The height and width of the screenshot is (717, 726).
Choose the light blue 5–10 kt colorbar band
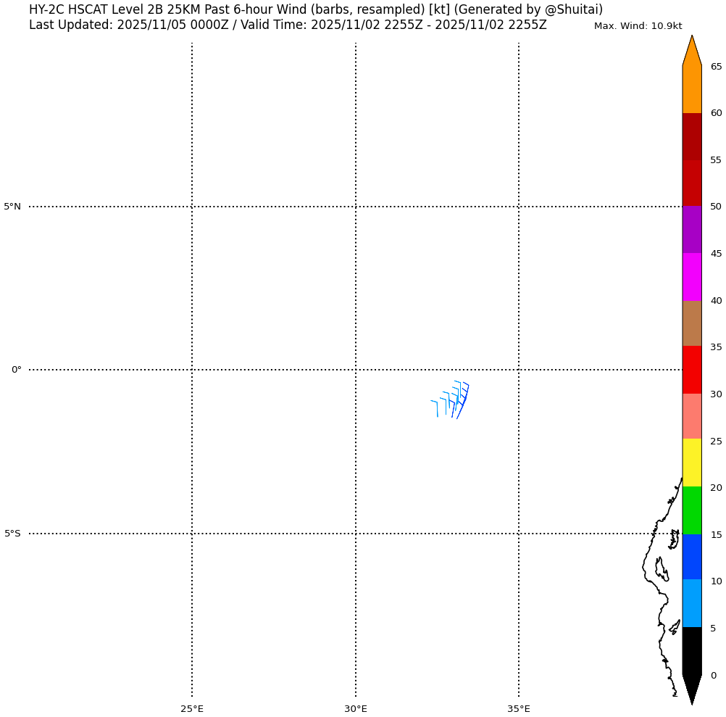pyautogui.click(x=692, y=603)
